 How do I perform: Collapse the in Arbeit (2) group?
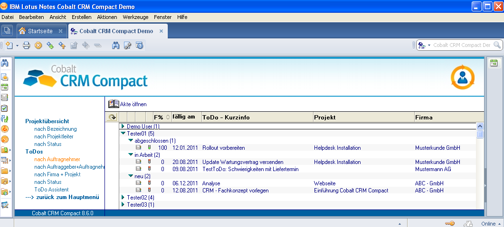click(131, 154)
